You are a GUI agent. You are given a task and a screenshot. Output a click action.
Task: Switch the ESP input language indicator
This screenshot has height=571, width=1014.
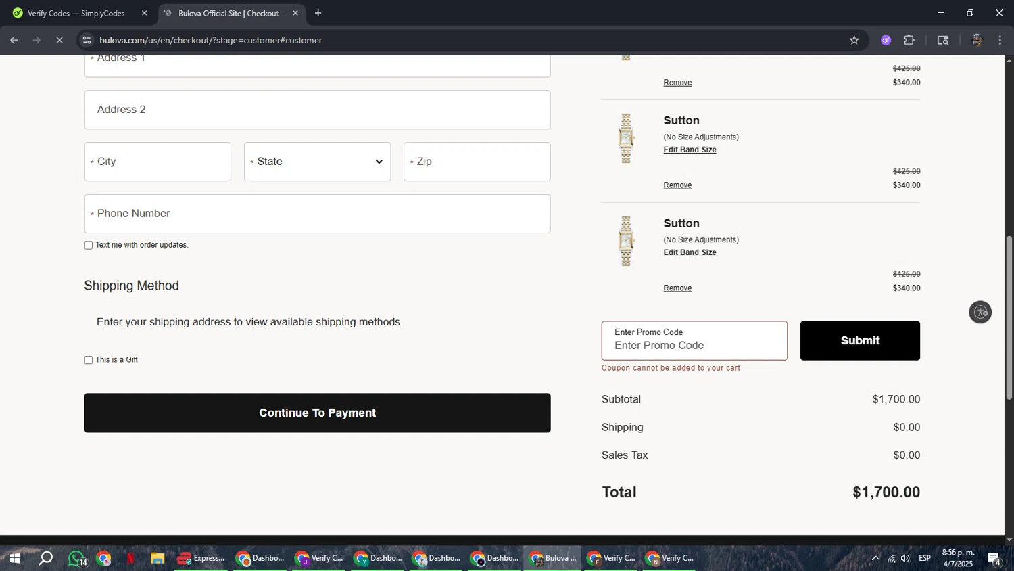(925, 558)
